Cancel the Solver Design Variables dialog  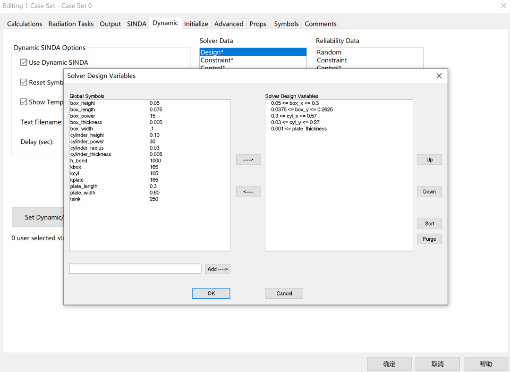(x=284, y=293)
